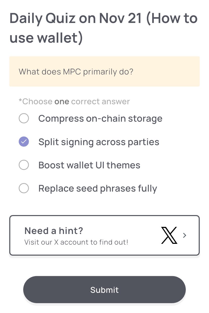The width and height of the screenshot is (209, 313).
Task: Click 'use wallet)' in the title's second line
Action: [x=46, y=38]
